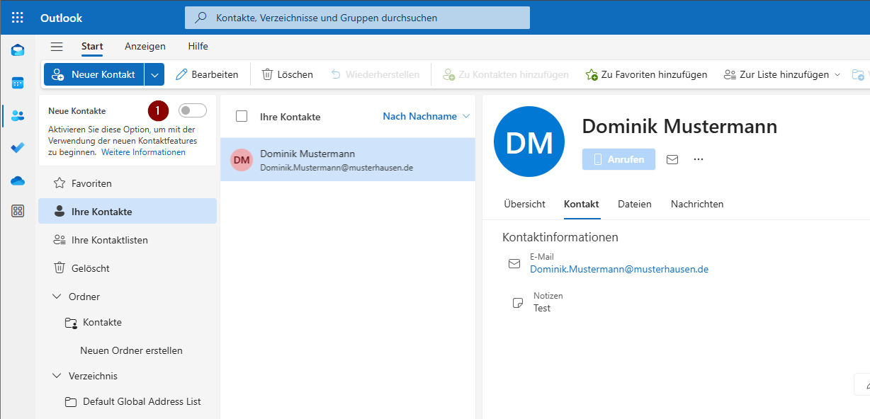Click the Löschen trash button
The image size is (870, 419).
coord(287,74)
